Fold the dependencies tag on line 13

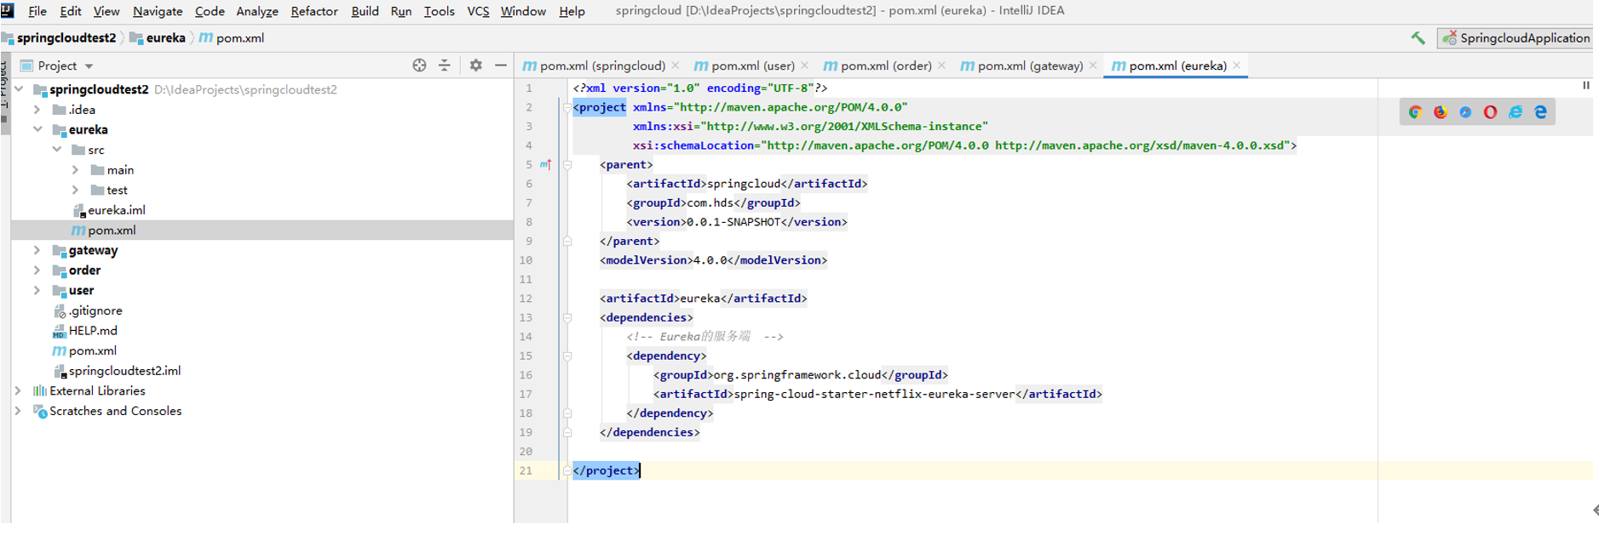click(x=567, y=317)
